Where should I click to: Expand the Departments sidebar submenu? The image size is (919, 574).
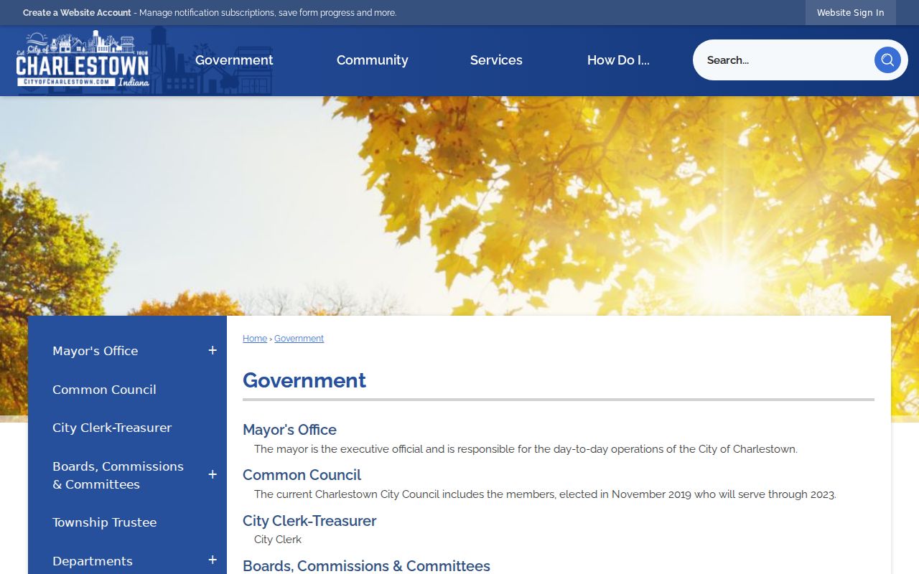point(213,560)
